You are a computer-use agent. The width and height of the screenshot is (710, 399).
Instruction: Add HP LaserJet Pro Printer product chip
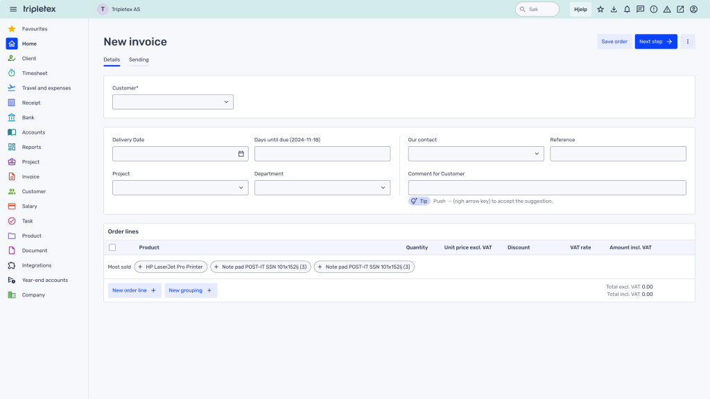171,267
